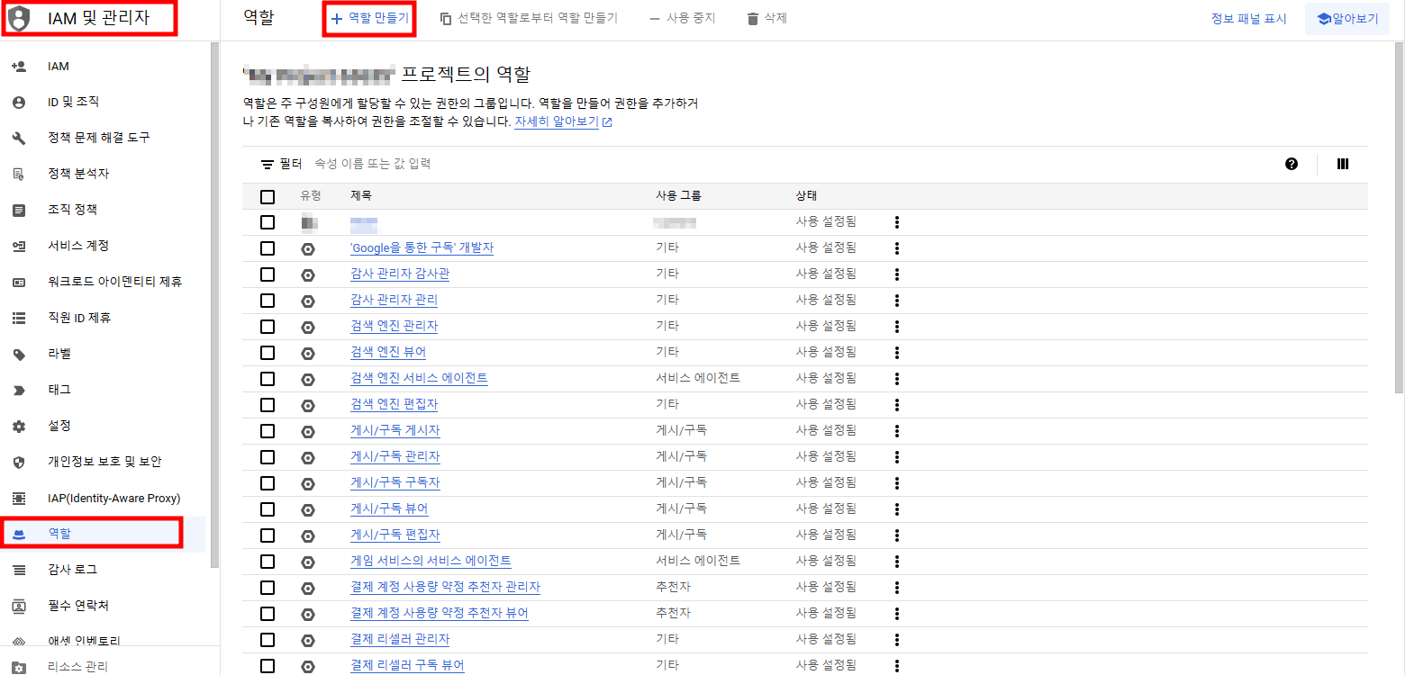This screenshot has width=1415, height=675.
Task: Click 역할 만들기 button
Action: 369,18
